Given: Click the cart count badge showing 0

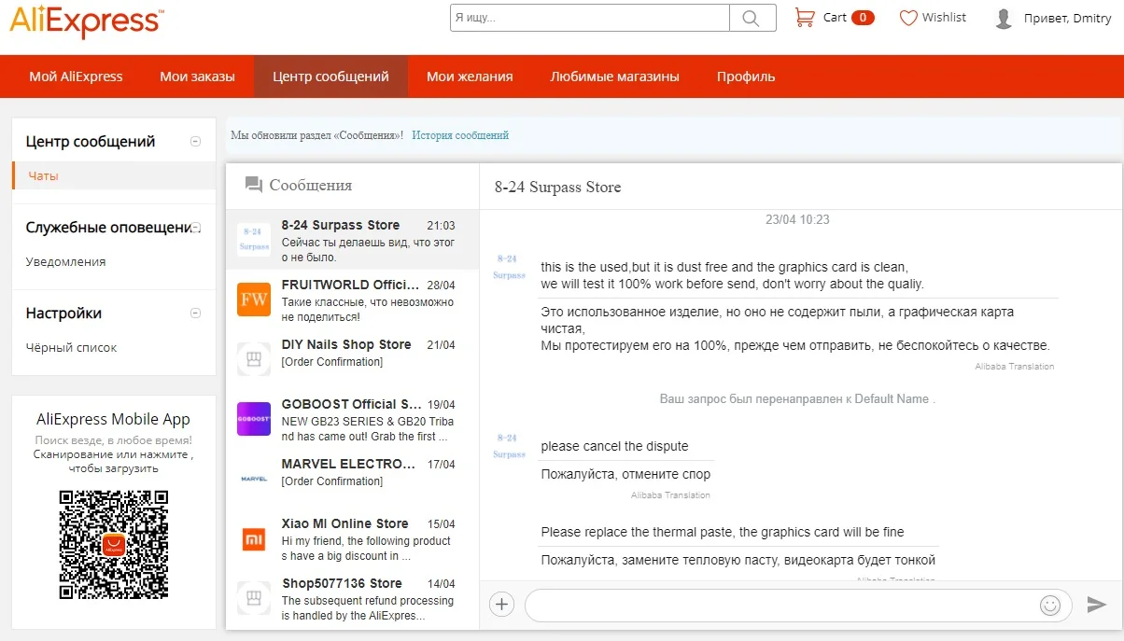Looking at the screenshot, I should (863, 18).
